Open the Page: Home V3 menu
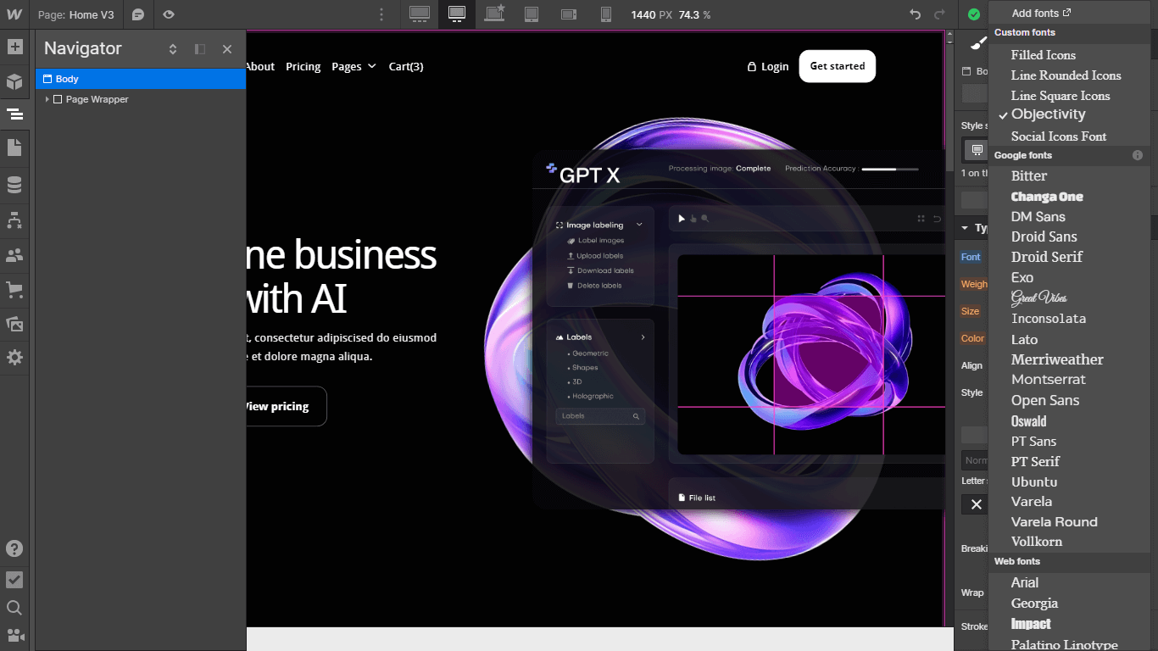Image resolution: width=1158 pixels, height=651 pixels. (76, 14)
